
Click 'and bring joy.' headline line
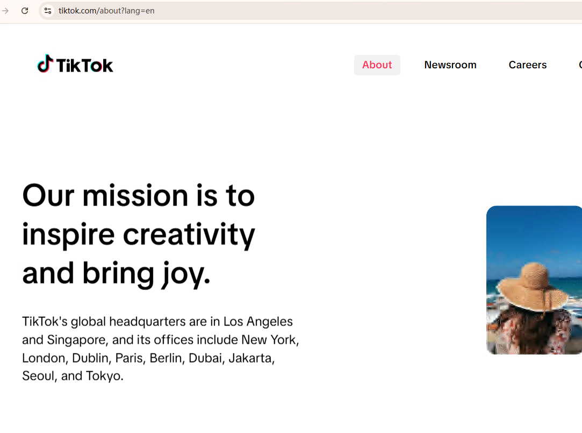click(x=116, y=273)
